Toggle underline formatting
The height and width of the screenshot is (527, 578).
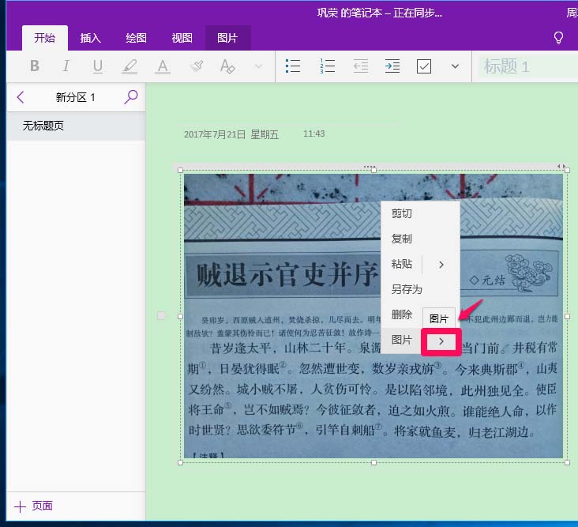click(98, 66)
